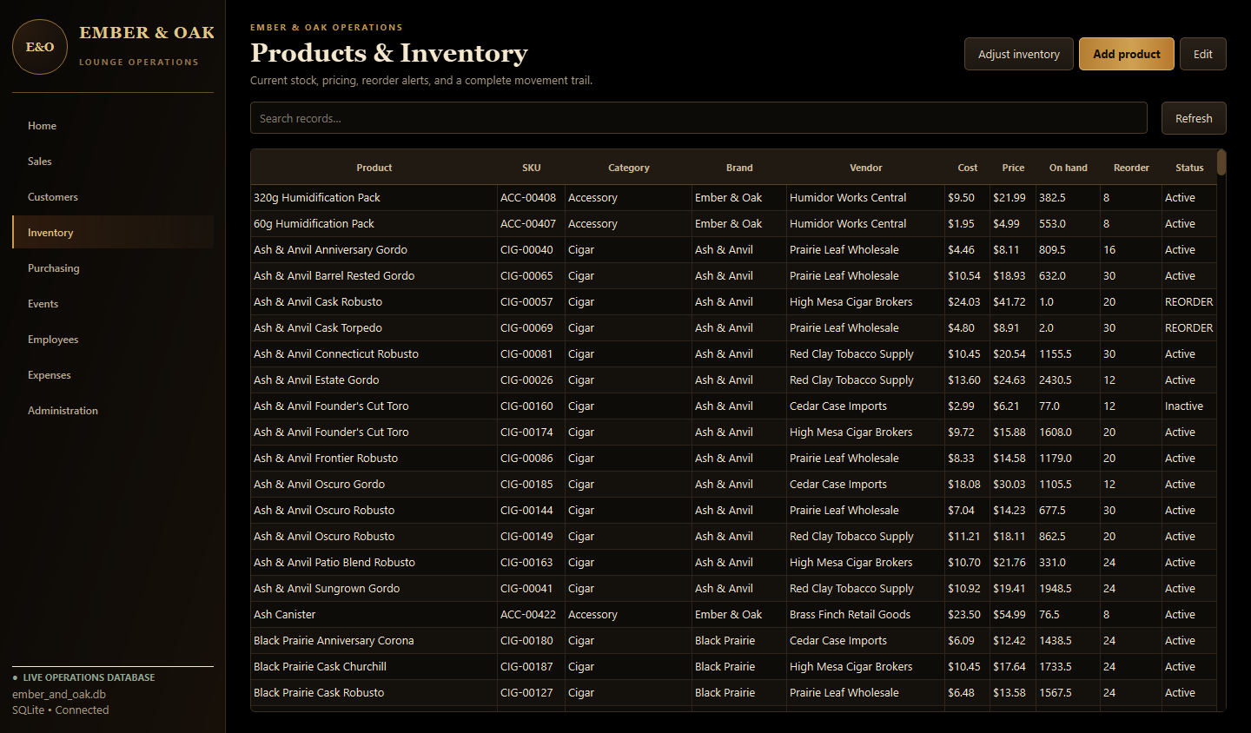Select Ash & Anvil Barrel Rested Gordo

point(734,276)
